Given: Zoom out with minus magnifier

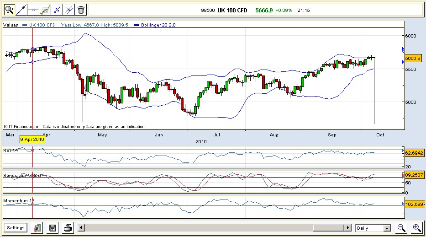Looking at the screenshot, I should [x=401, y=228].
